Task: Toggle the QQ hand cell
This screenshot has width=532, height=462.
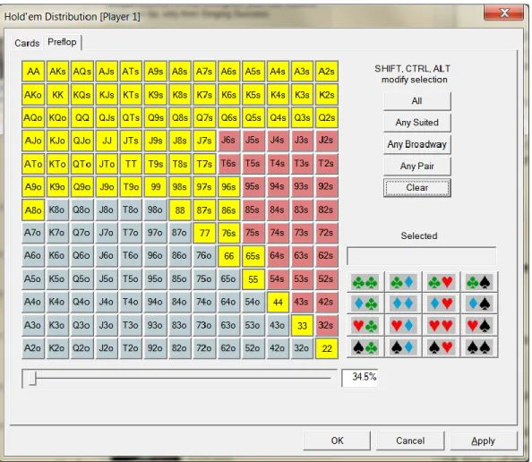Action: pos(82,117)
